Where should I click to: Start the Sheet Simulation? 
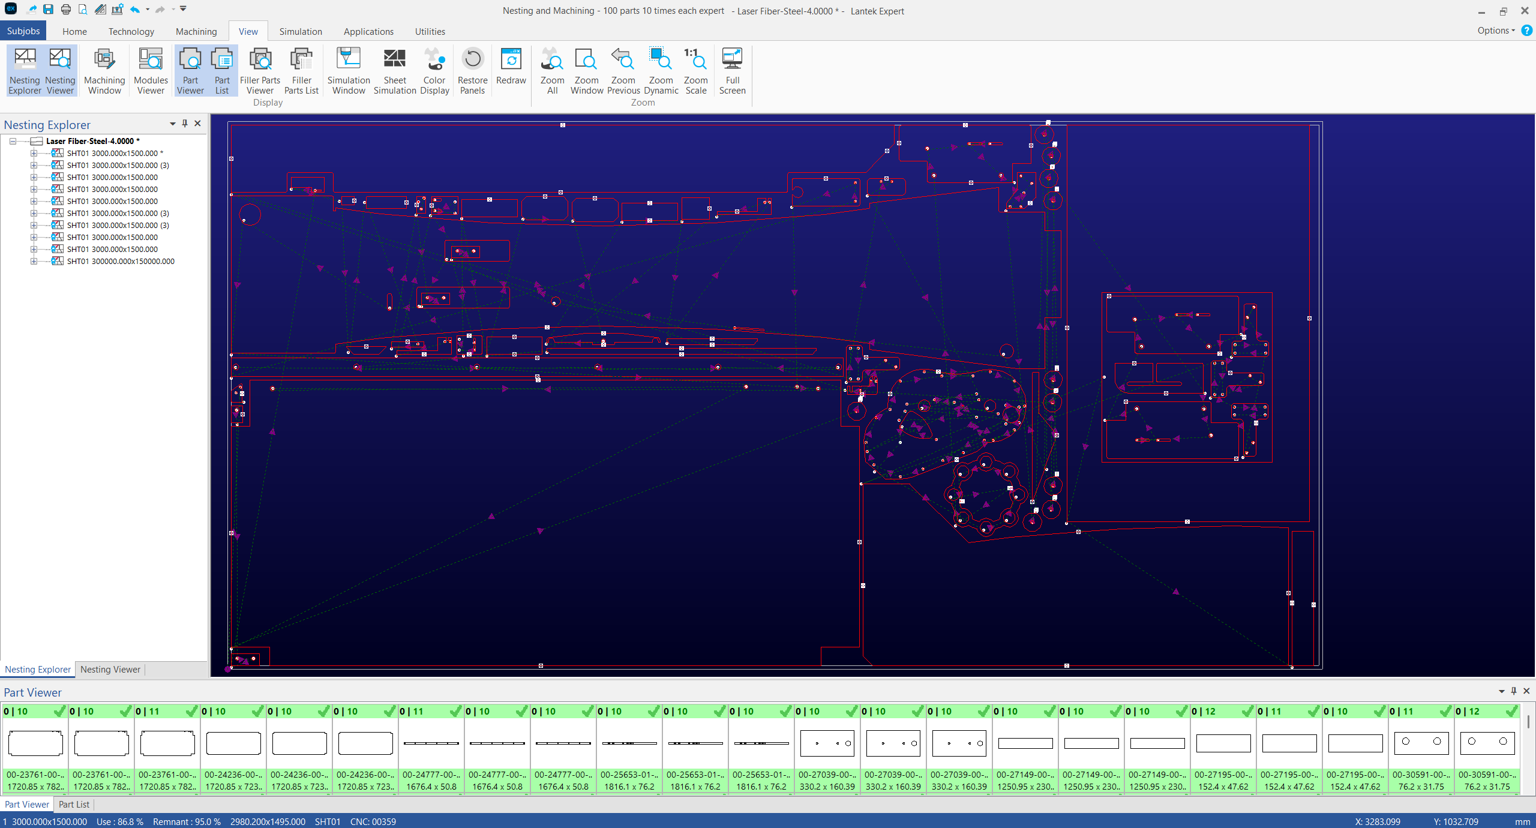click(x=395, y=71)
